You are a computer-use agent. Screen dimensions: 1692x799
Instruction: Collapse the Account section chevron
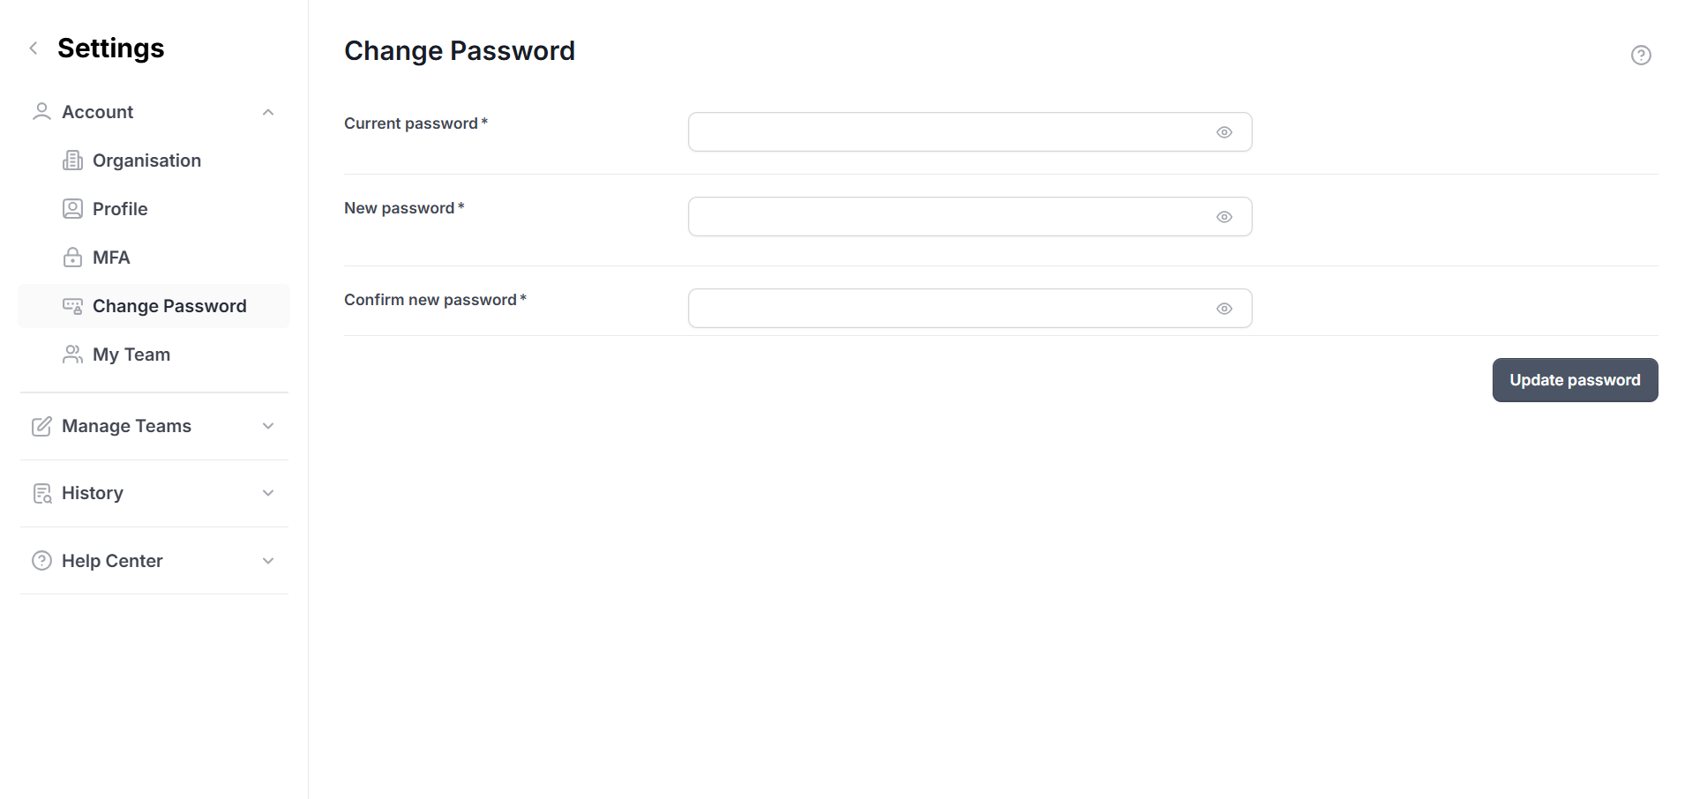click(x=268, y=113)
